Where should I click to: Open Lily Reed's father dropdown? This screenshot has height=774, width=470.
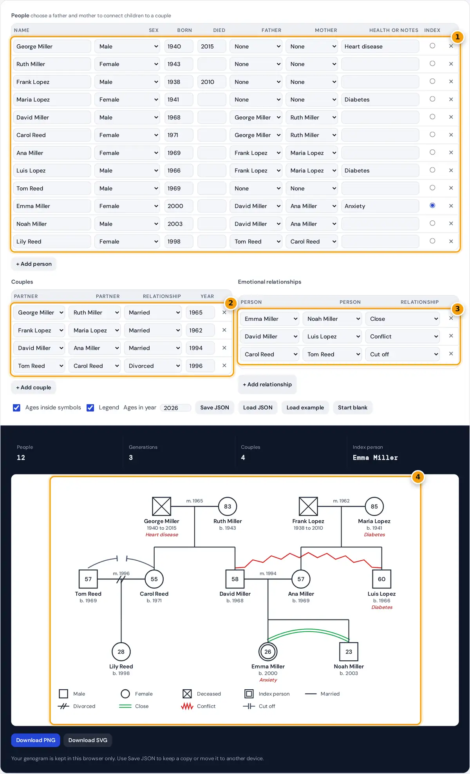[x=256, y=242]
